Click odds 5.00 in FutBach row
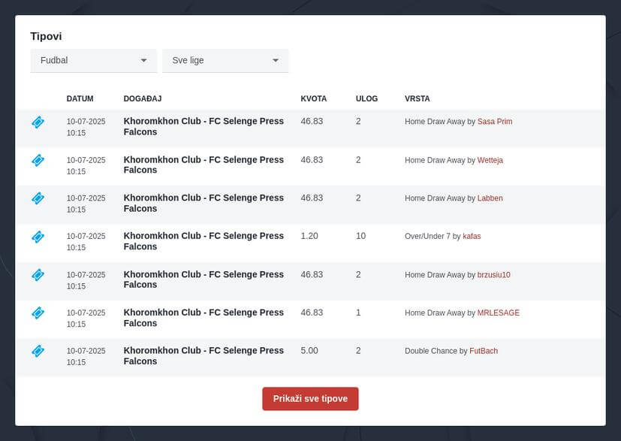This screenshot has width=621, height=441. 309,351
